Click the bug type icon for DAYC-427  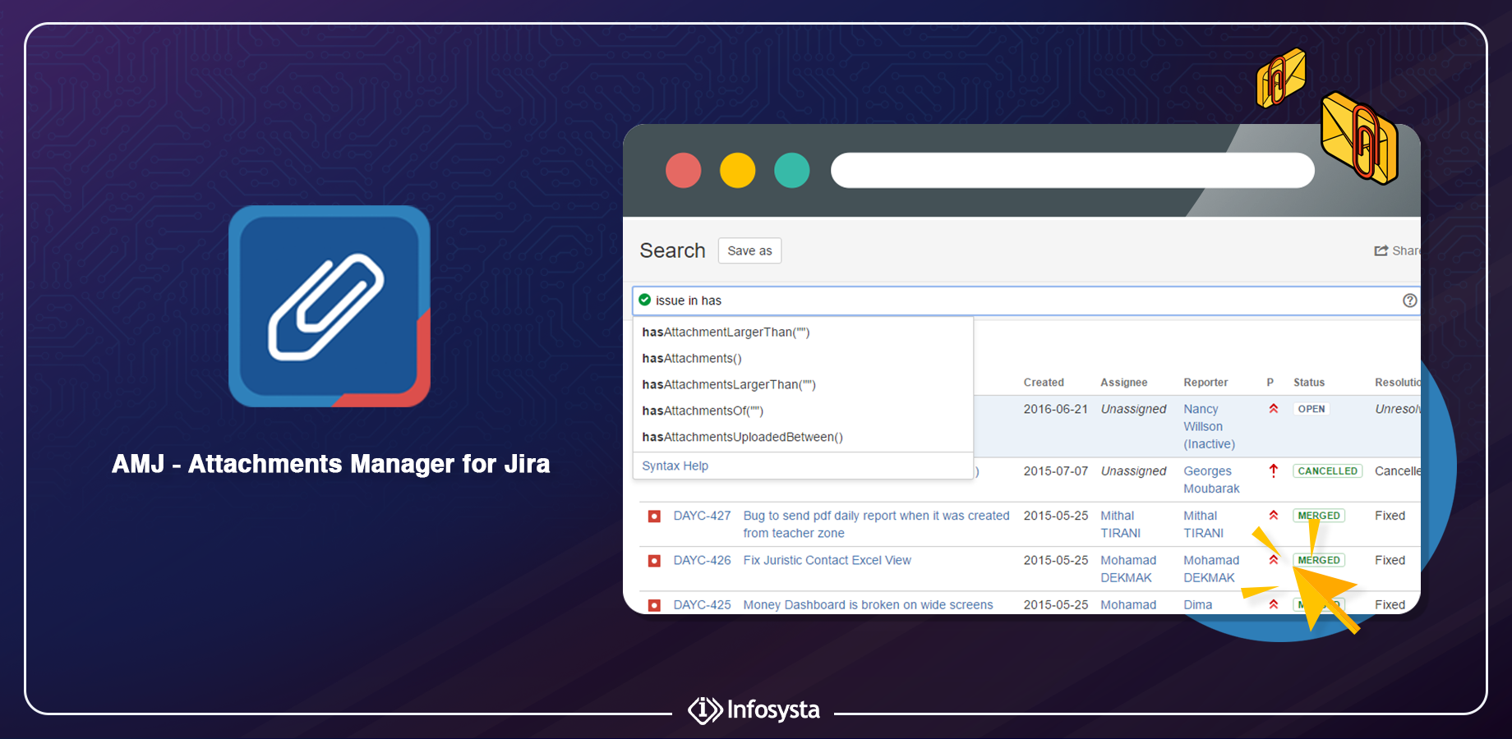tap(654, 516)
